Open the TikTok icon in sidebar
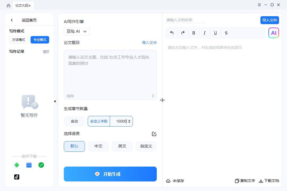 [17, 177]
